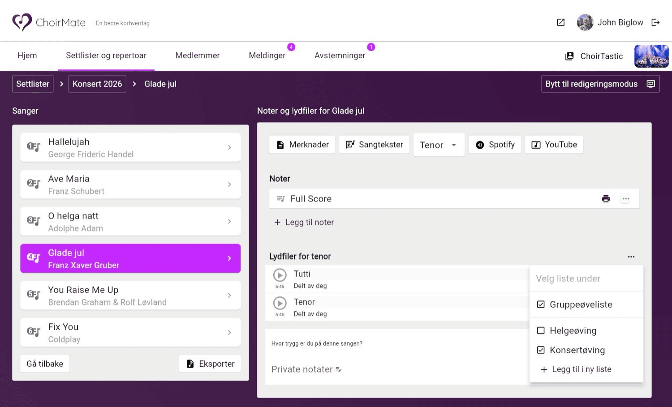672x407 pixels.
Task: Click the 'Franz Schubert' composer text
Action: 76,191
